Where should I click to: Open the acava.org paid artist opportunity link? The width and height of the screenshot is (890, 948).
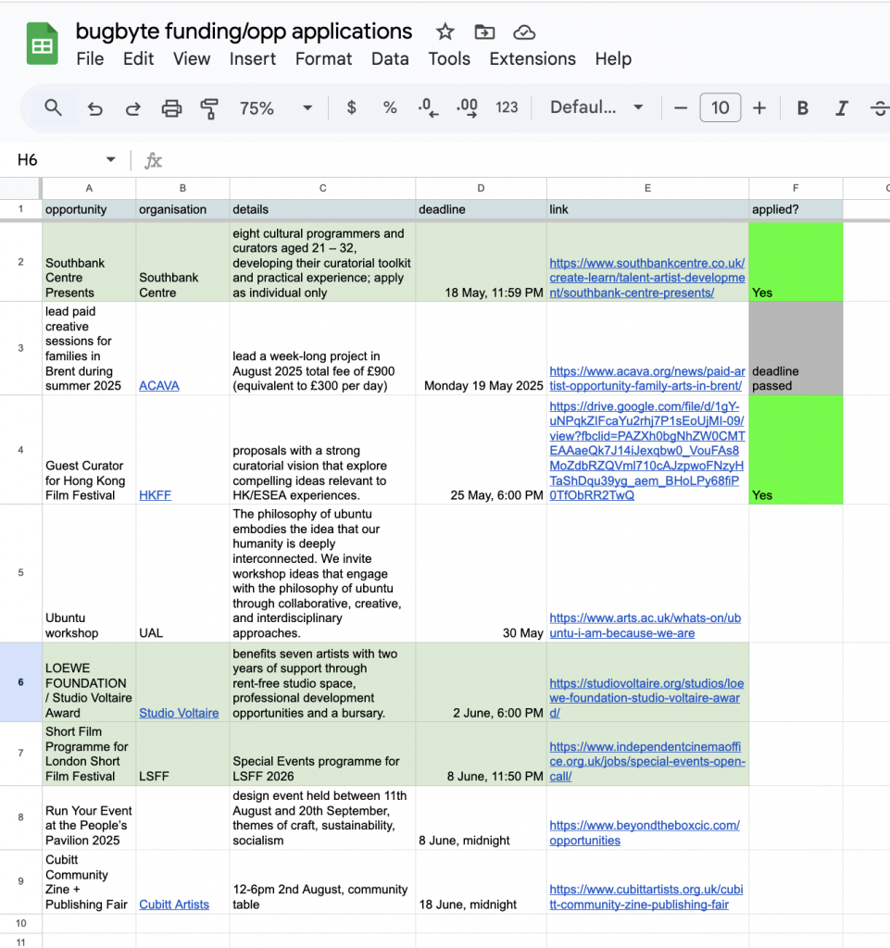pos(647,379)
